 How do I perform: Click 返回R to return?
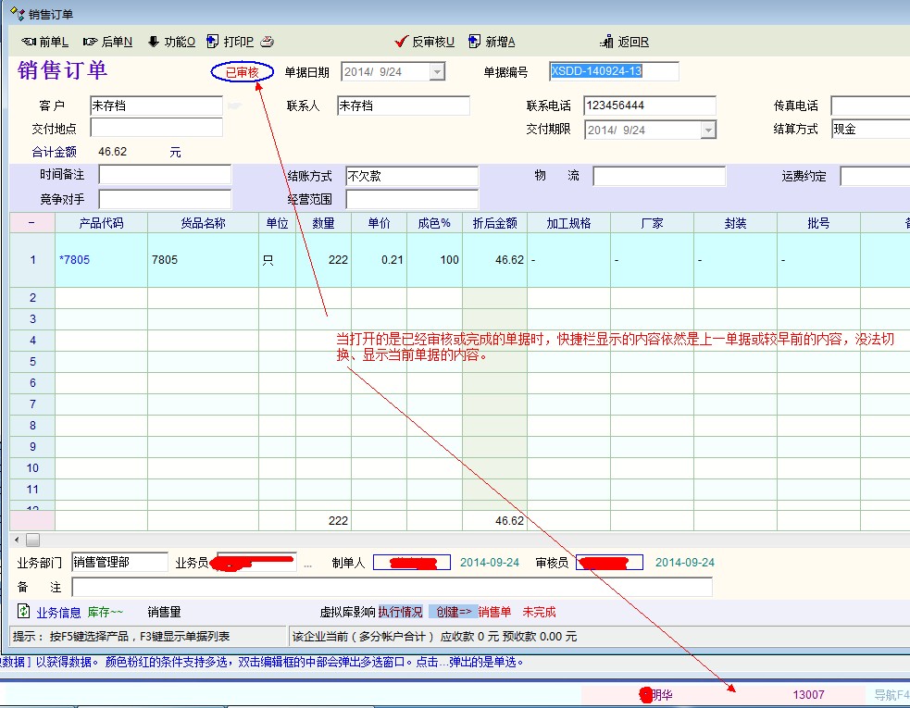tap(625, 42)
